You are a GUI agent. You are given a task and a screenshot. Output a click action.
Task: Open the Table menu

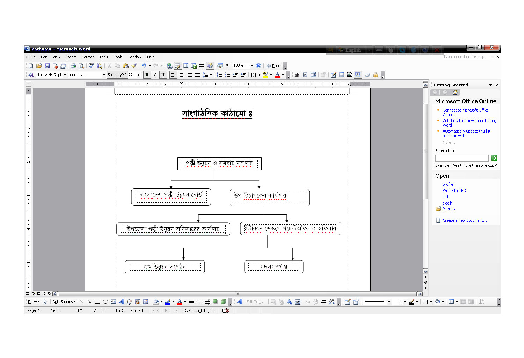[x=118, y=57]
